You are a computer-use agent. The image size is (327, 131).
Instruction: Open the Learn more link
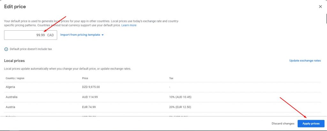pyautogui.click(x=129, y=25)
